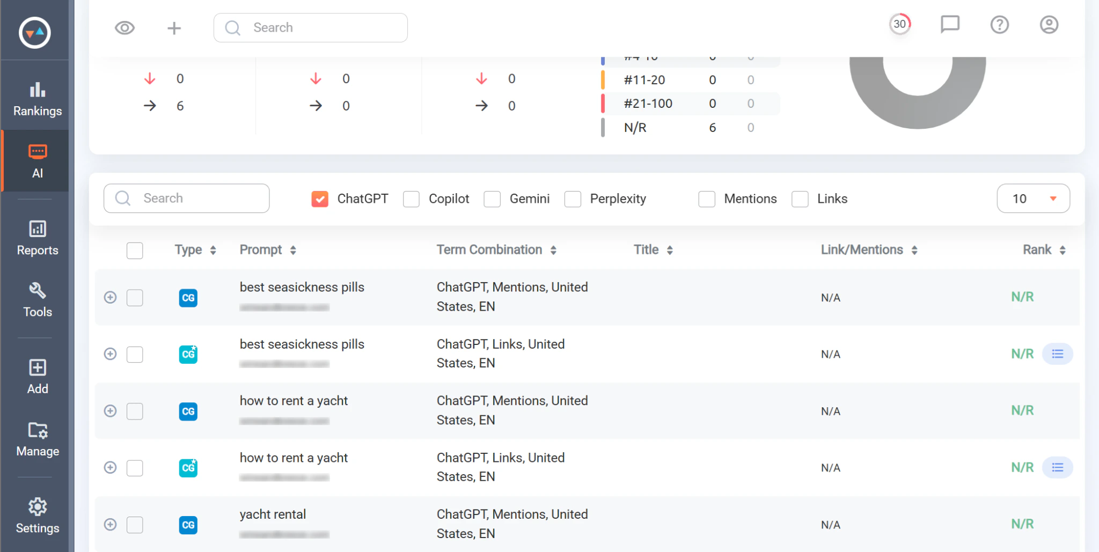Image resolution: width=1099 pixels, height=552 pixels.
Task: Open the chat messages icon
Action: [x=949, y=24]
